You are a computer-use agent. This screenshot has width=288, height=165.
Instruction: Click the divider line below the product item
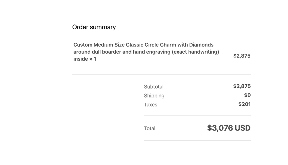(162, 75)
